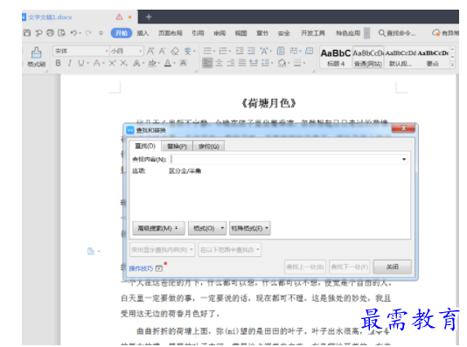Open the bullet list dropdown arrow
Image resolution: width=467 pixels, height=347 pixels.
point(214,52)
